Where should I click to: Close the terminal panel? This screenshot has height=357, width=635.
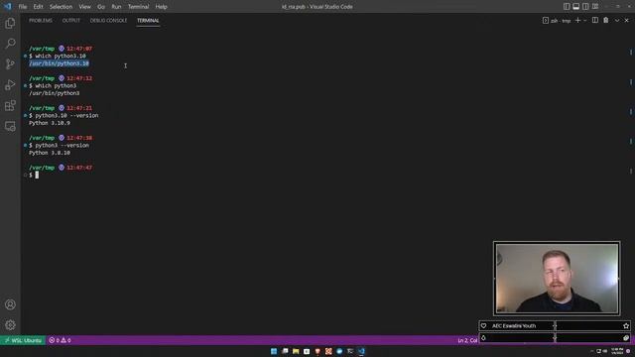click(626, 20)
